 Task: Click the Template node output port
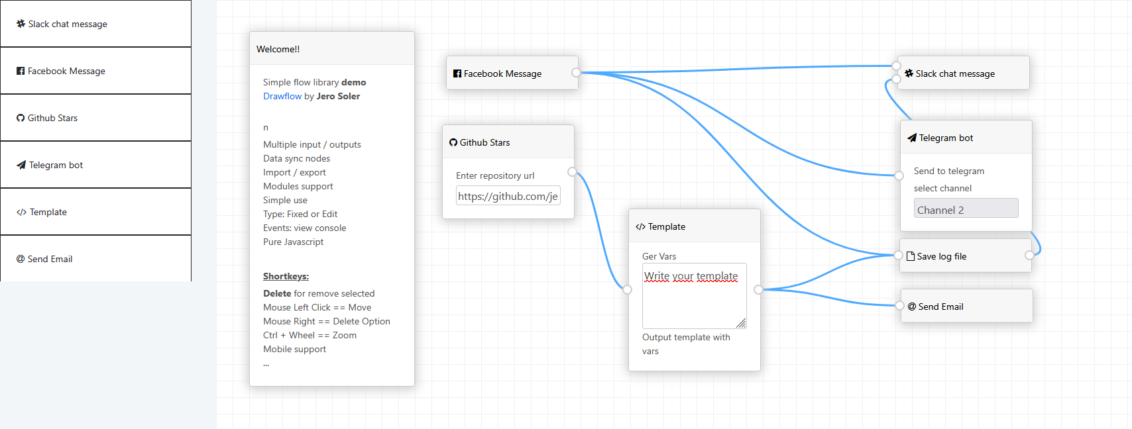coord(758,289)
